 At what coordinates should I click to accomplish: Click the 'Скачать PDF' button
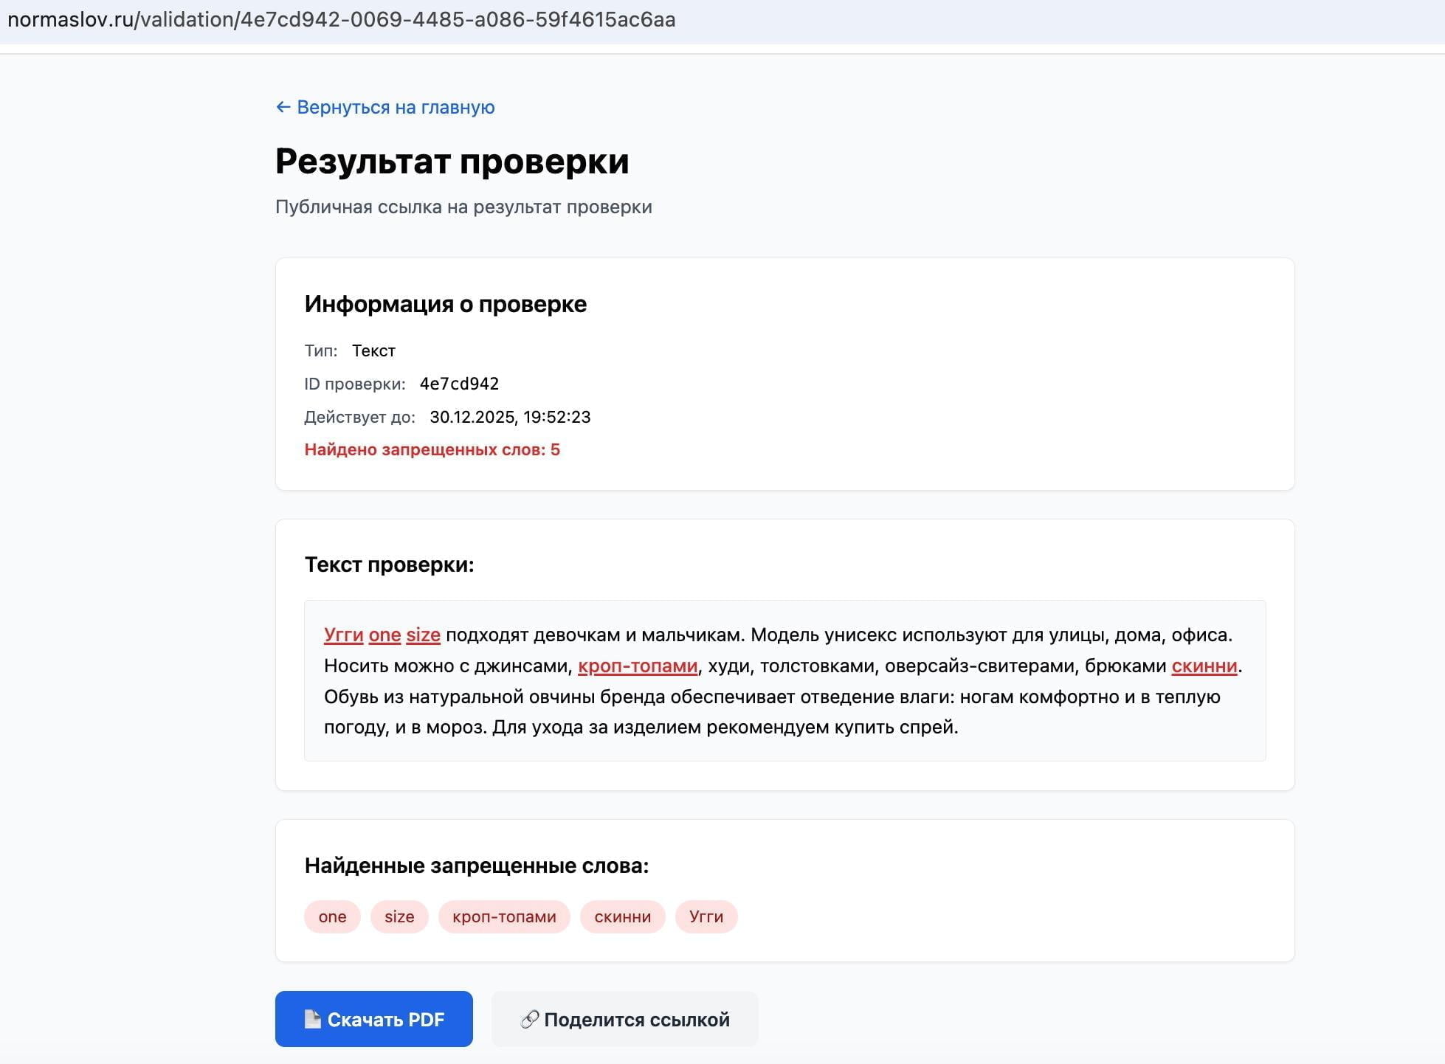coord(373,1019)
